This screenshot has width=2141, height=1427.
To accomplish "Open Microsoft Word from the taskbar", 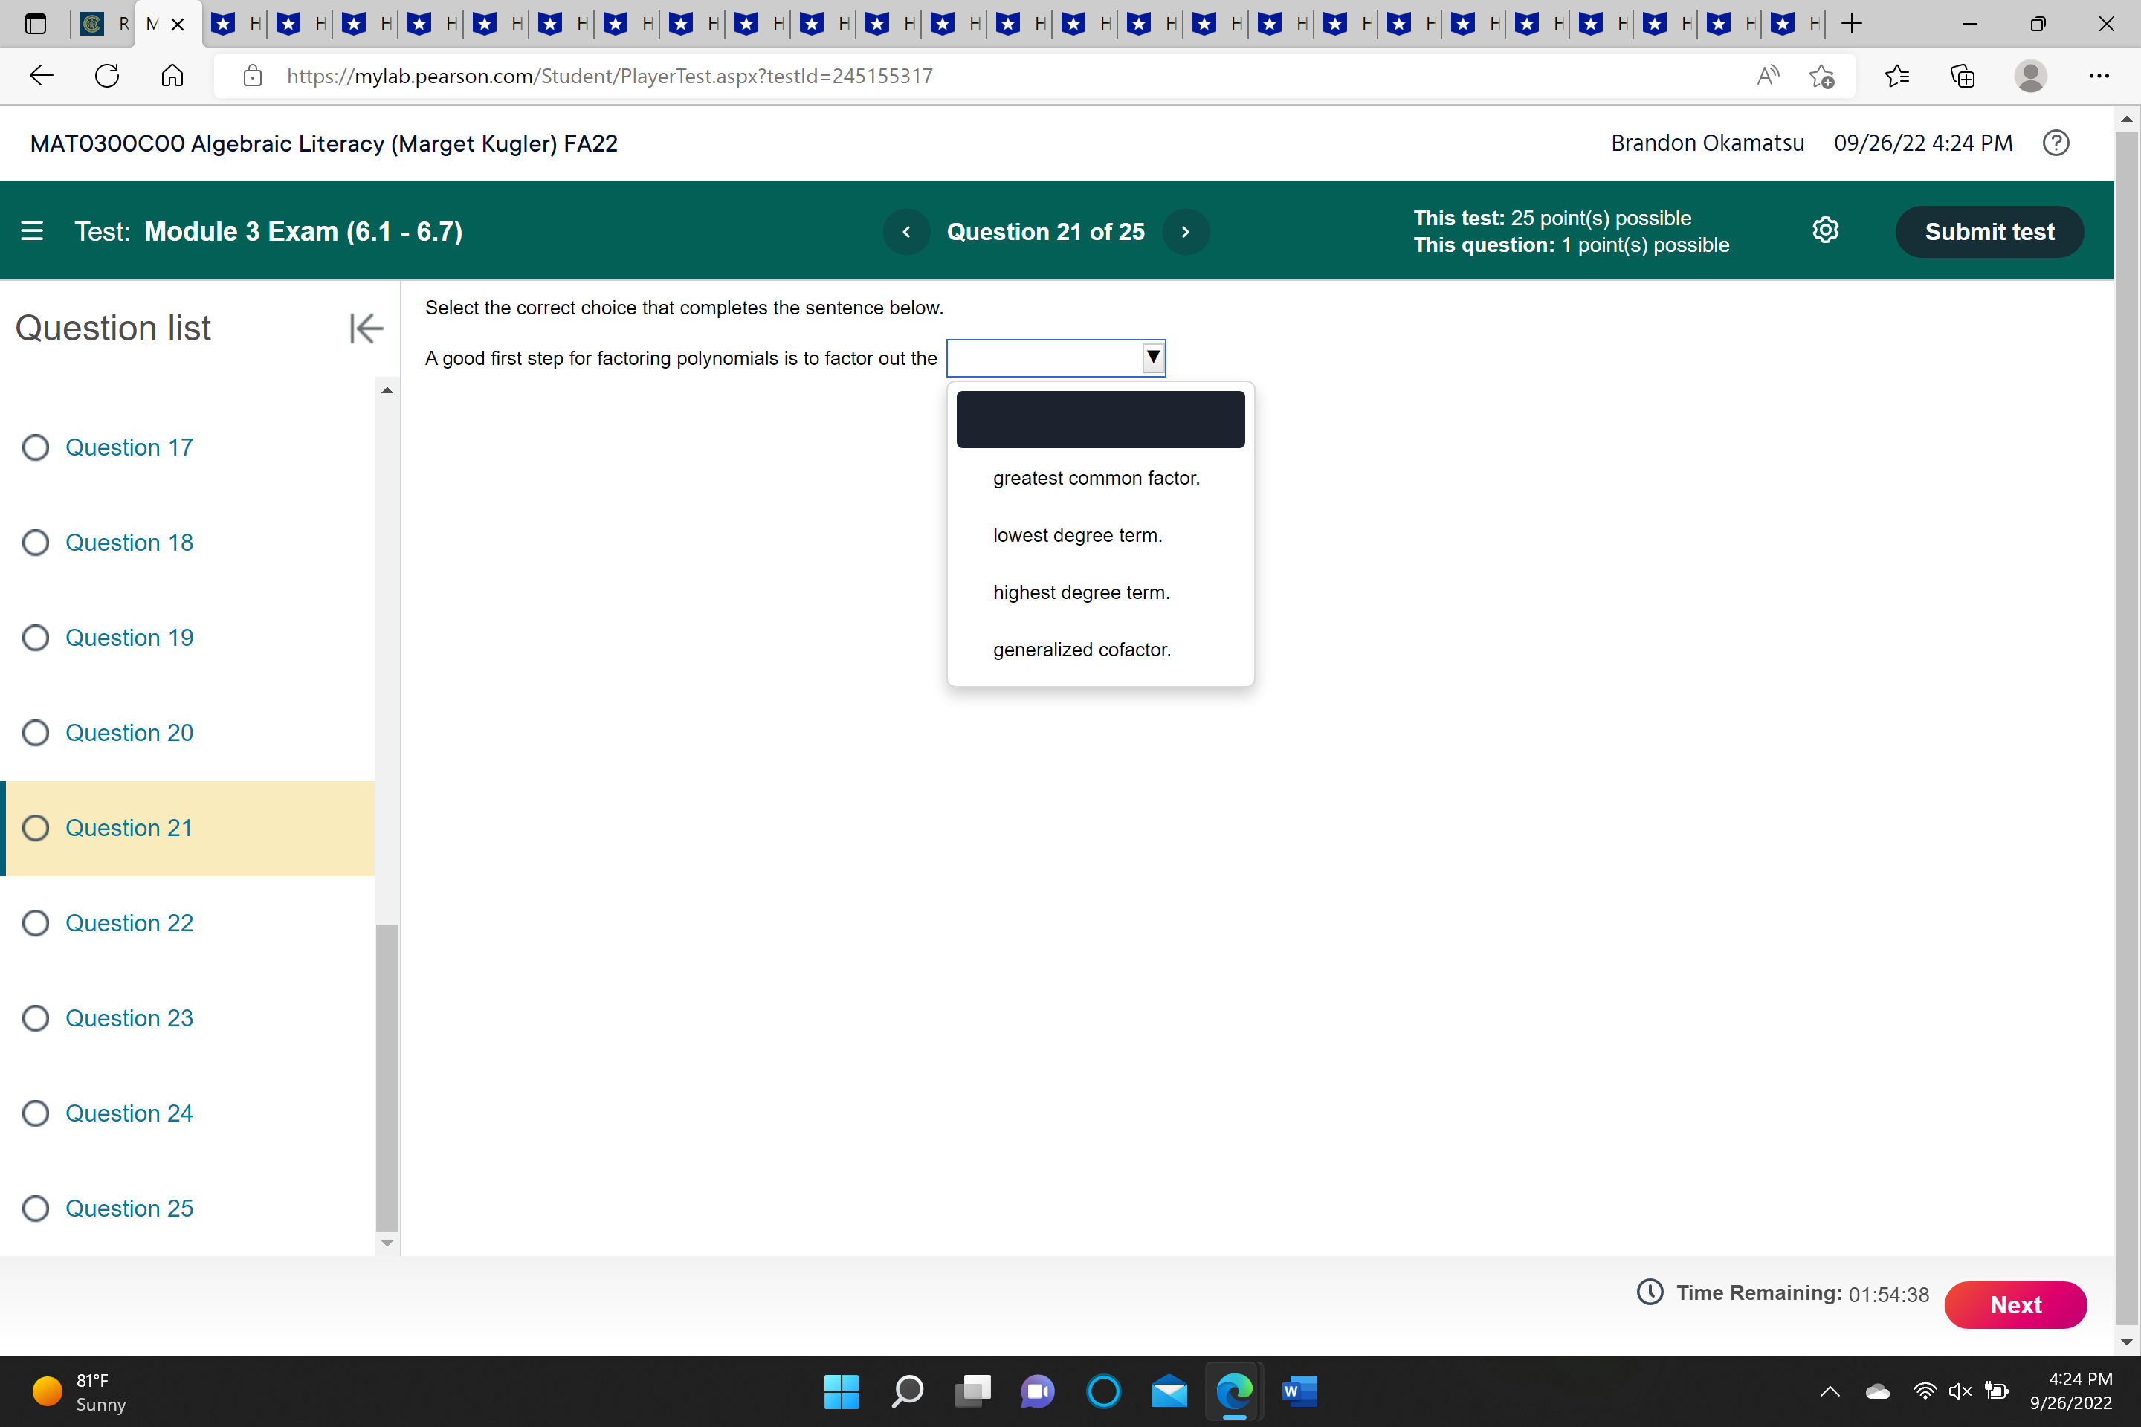I will point(1299,1391).
